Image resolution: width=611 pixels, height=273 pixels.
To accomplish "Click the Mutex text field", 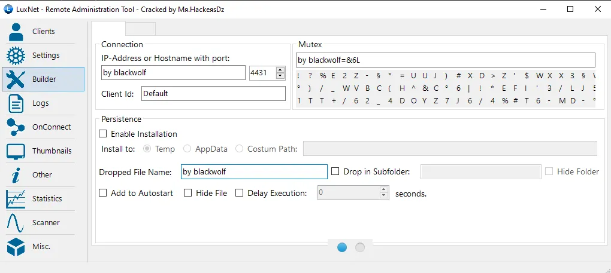I will click(446, 60).
